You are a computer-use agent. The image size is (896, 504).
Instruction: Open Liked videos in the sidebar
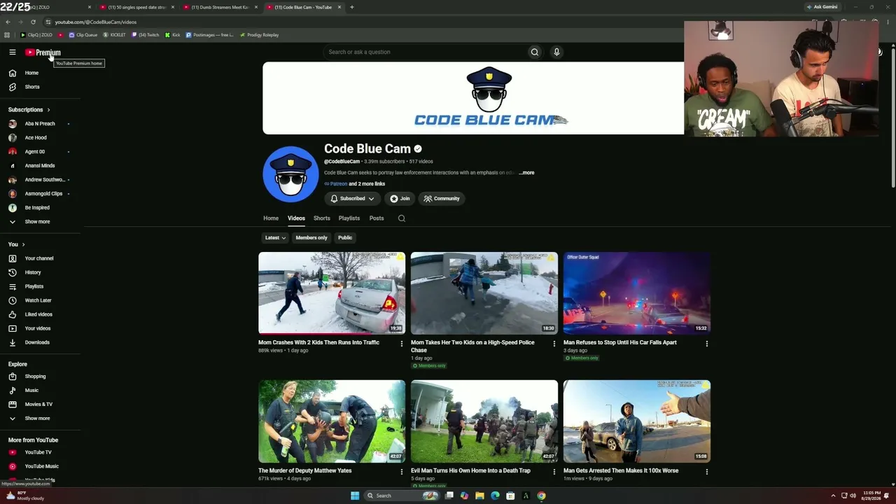(x=39, y=314)
